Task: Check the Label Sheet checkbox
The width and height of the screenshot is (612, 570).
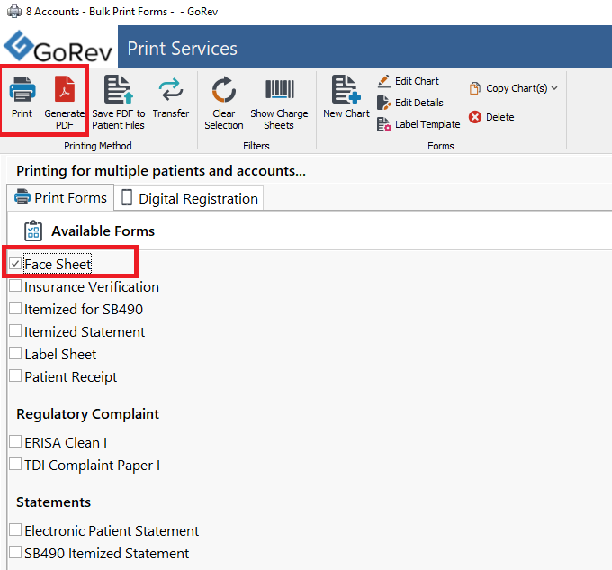Action: [15, 353]
